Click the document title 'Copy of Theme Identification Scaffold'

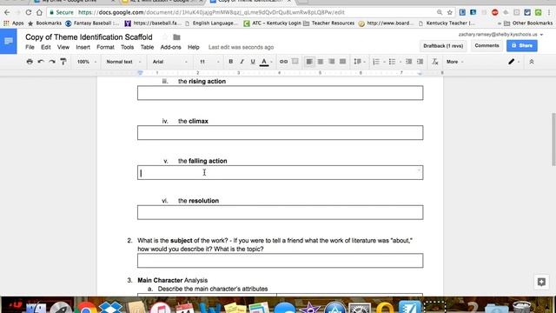tap(89, 37)
